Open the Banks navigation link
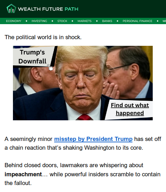The image size is (166, 192). click(107, 21)
